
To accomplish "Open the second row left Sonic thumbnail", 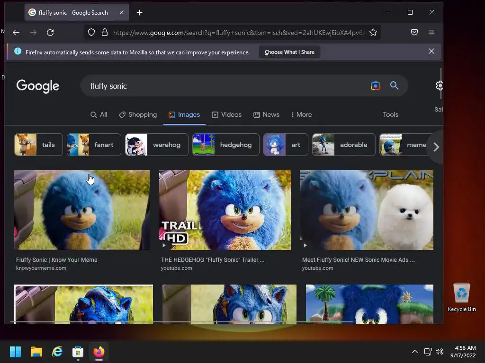I will 83,304.
